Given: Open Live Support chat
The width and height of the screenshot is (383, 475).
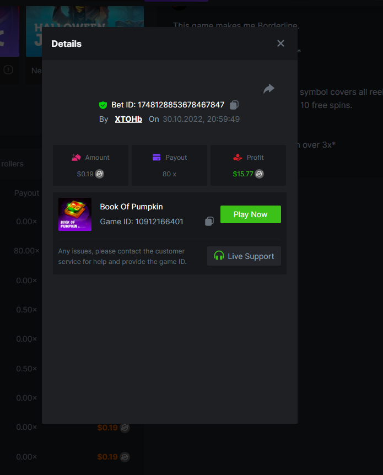Looking at the screenshot, I should tap(244, 256).
